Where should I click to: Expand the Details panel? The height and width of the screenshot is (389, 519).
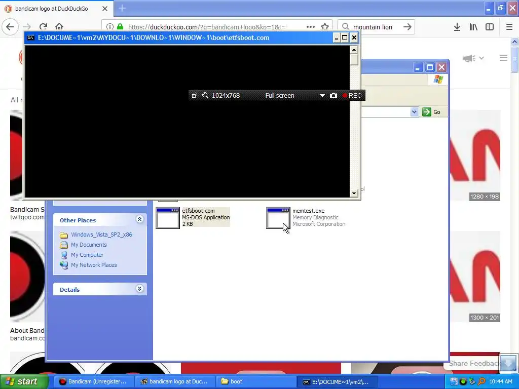pyautogui.click(x=140, y=288)
